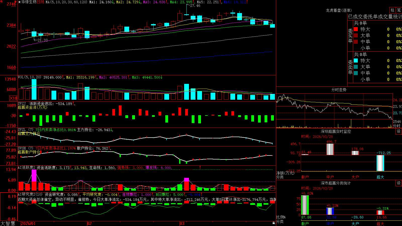Screen dimensions: 402x226
Task: Open 设 settings for 深市超赢分类统计
Action: coord(399,183)
